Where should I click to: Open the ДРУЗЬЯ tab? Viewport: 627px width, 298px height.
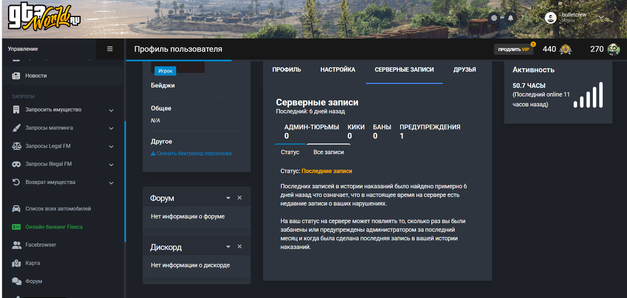point(464,70)
